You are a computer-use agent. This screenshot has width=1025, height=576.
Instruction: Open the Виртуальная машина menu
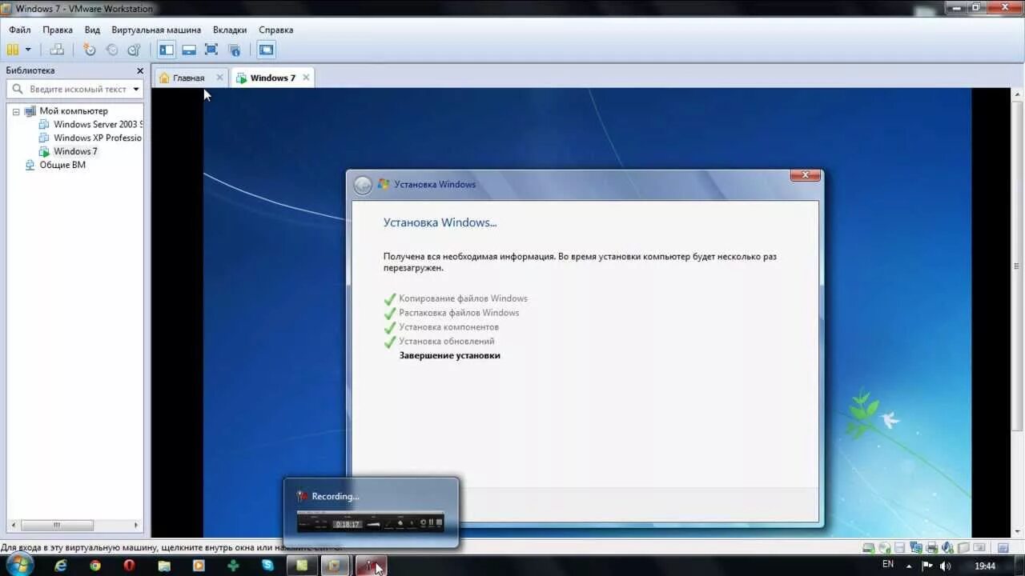(156, 30)
